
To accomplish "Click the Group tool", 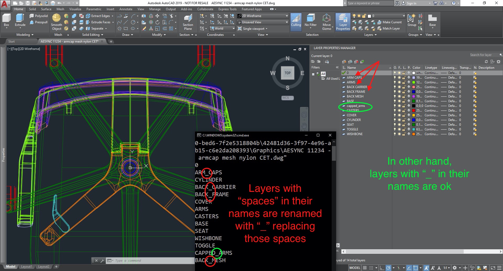I will [x=412, y=20].
